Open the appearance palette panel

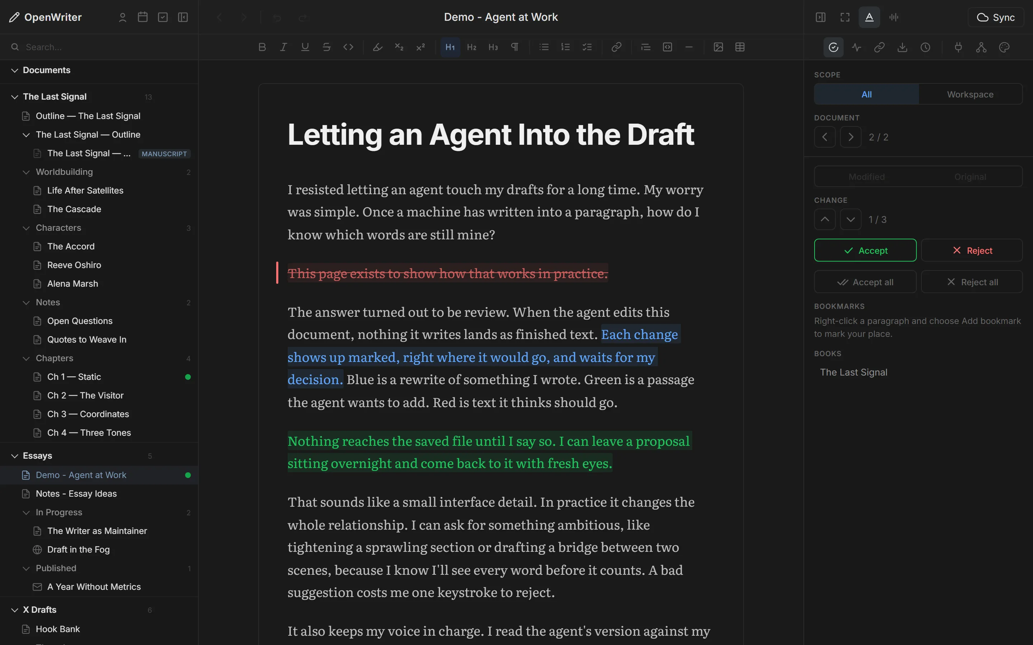[x=1004, y=47]
